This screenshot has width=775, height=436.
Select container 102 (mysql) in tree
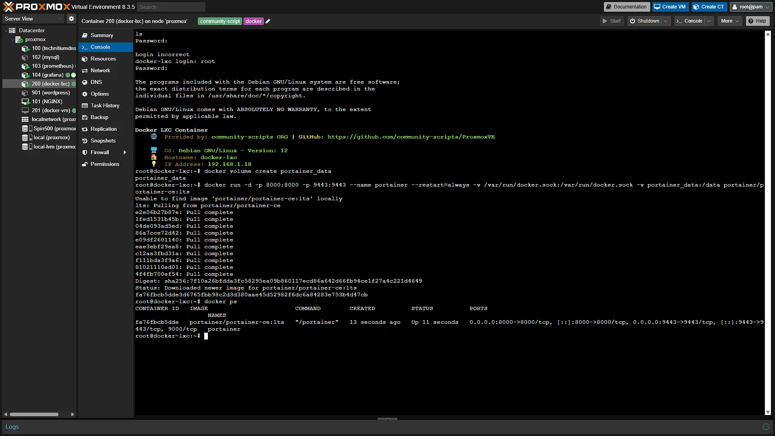[45, 57]
